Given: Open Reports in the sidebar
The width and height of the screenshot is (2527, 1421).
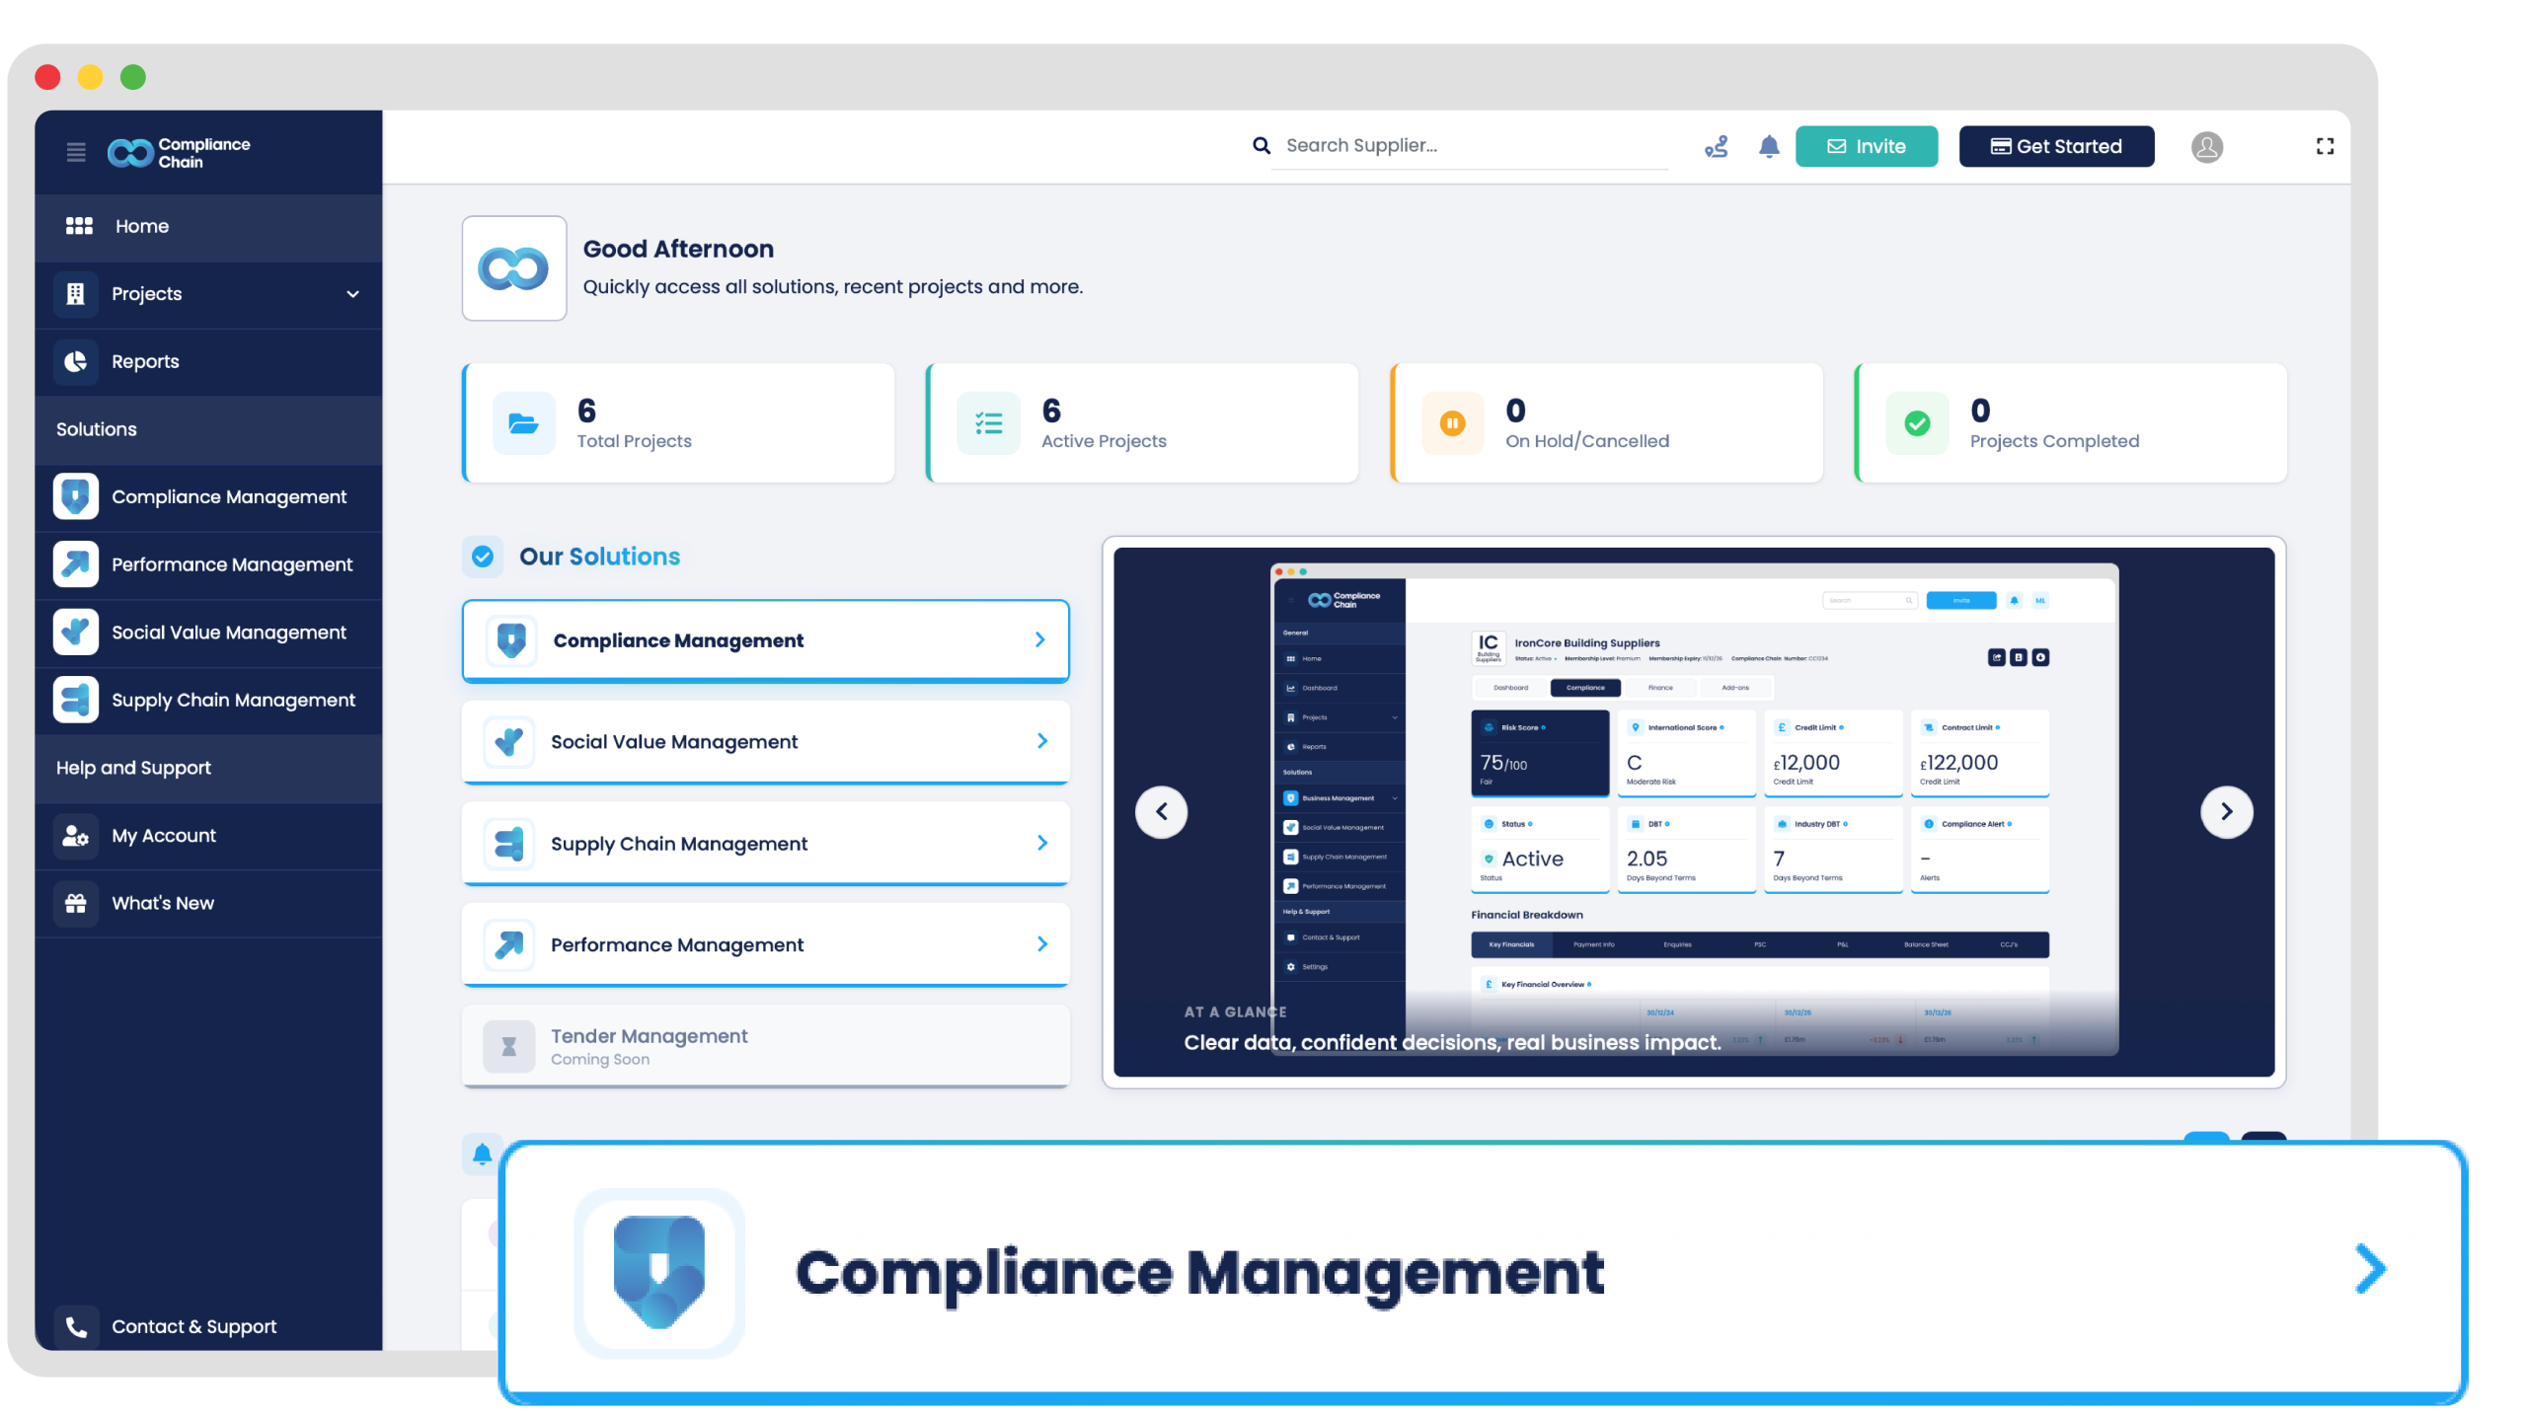Looking at the screenshot, I should [208, 361].
